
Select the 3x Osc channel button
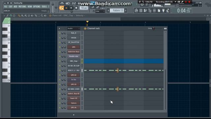click(74, 80)
